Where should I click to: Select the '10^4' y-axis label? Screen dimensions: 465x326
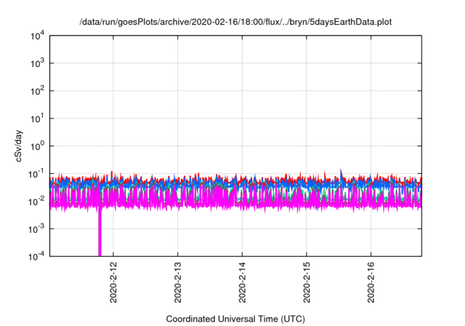(x=37, y=36)
